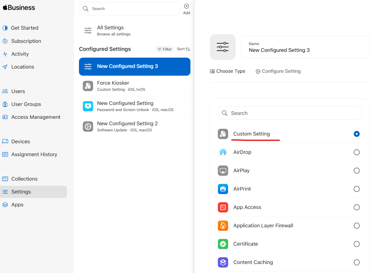
Task: Click the AirPrint printer icon
Action: click(223, 189)
